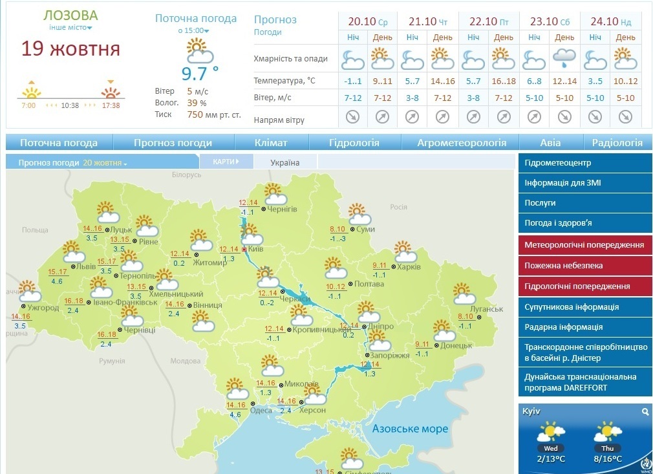This screenshot has height=474, width=653.
Task: Click wind direction arrow for 20.10 night
Action: coord(352,117)
